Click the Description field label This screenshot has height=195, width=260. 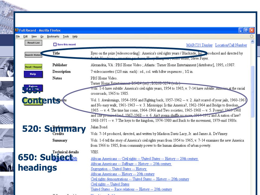pyautogui.click(x=61, y=71)
